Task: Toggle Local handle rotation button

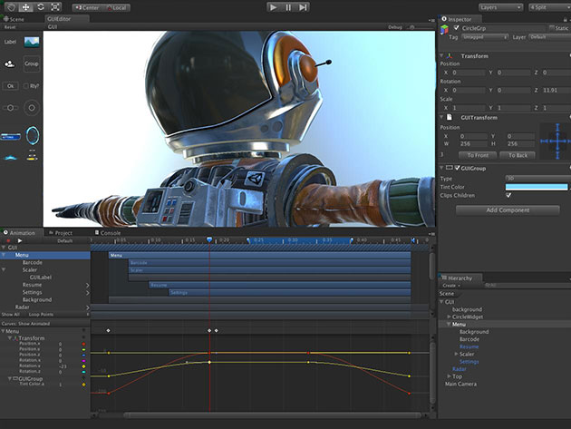Action: point(116,7)
